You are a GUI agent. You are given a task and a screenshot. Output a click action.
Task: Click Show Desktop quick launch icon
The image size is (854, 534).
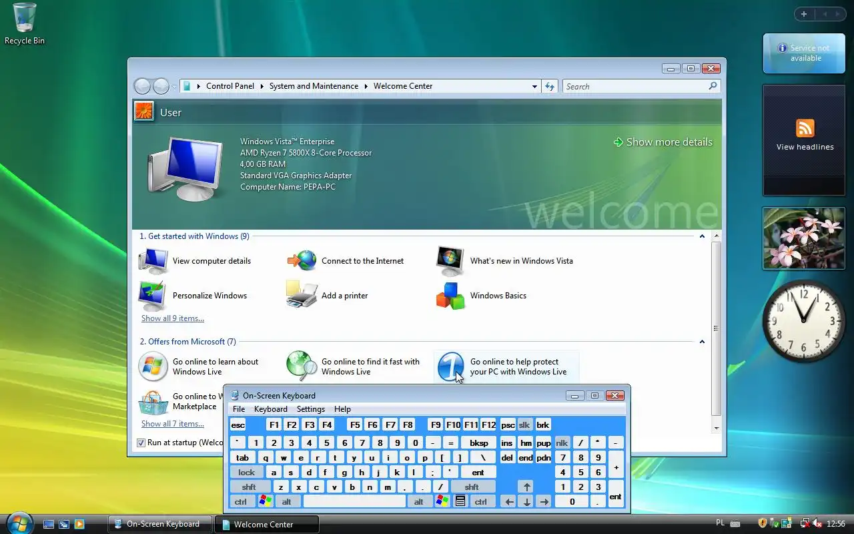pyautogui.click(x=49, y=525)
